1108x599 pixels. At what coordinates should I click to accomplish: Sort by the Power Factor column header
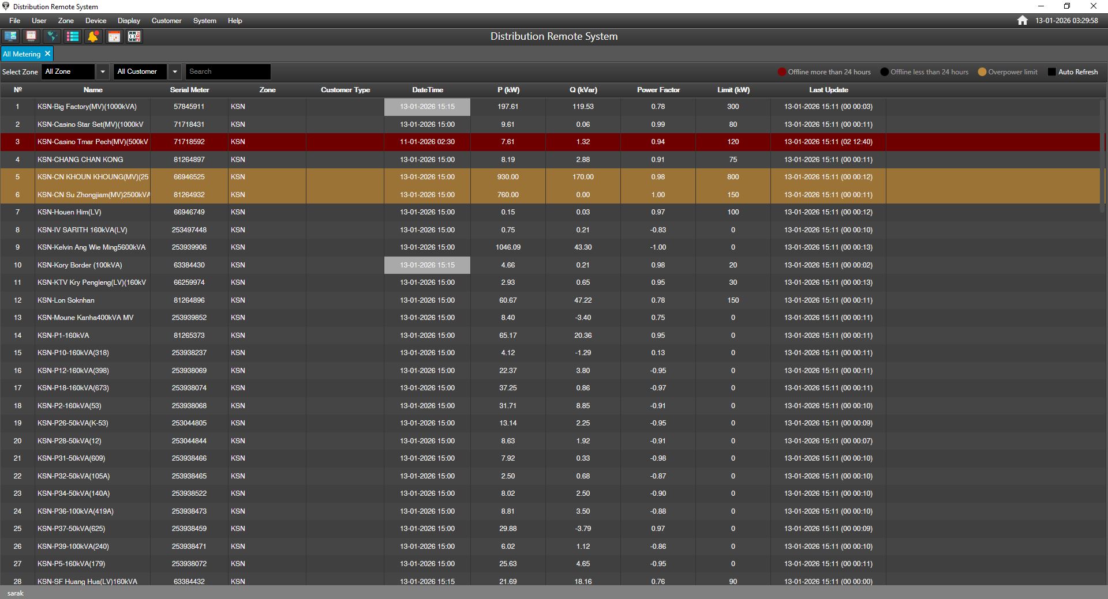tap(658, 90)
